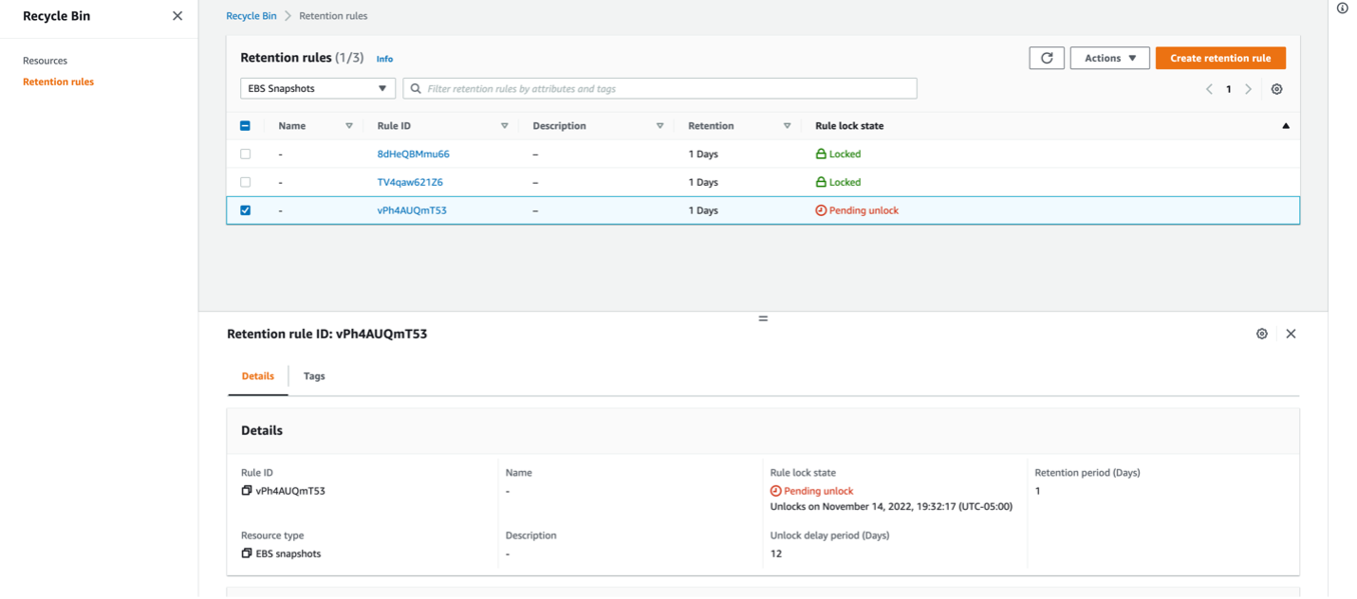This screenshot has width=1357, height=599.
Task: Open the EBS Snapshots resource type dropdown
Action: coord(318,88)
